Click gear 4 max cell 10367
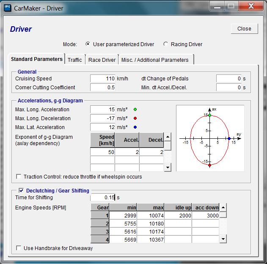 (151, 239)
